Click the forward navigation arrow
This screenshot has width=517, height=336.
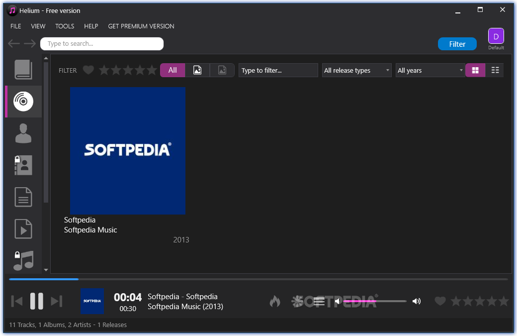coord(30,44)
